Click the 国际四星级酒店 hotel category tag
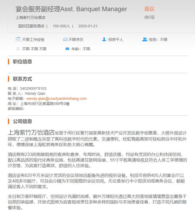Viewport: 195px width, 213px height. pos(31,26)
